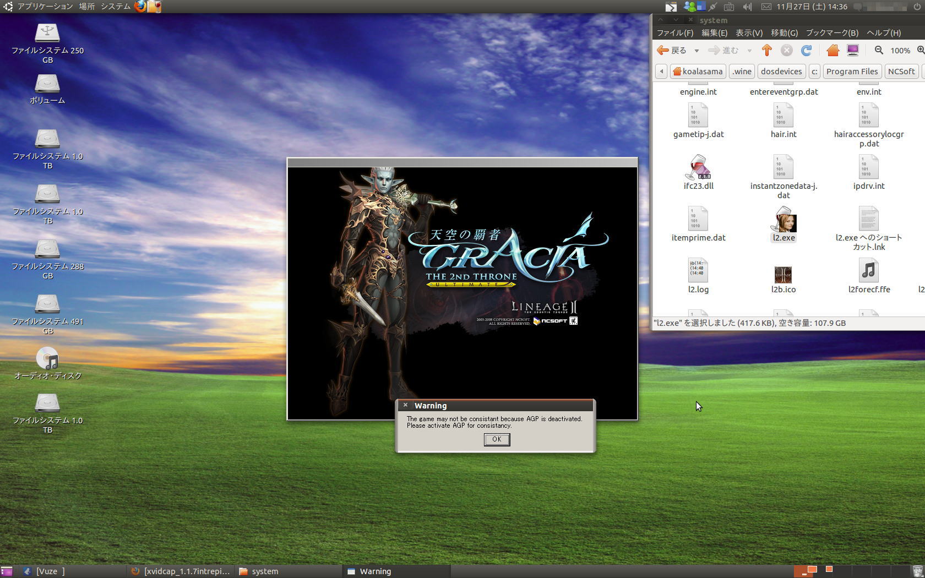Image resolution: width=925 pixels, height=578 pixels.
Task: Launch Firefox from the top panel icon
Action: [x=140, y=6]
